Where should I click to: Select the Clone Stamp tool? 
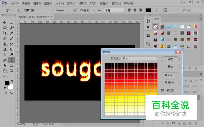(x=5, y=44)
